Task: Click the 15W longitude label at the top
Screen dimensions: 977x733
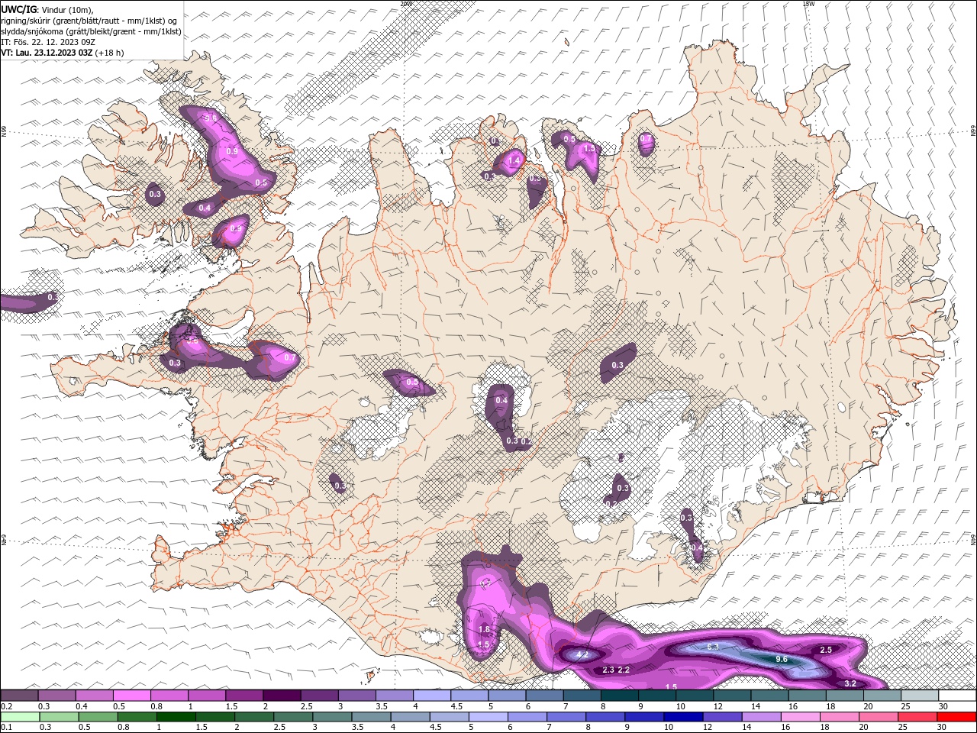Action: (808, 4)
